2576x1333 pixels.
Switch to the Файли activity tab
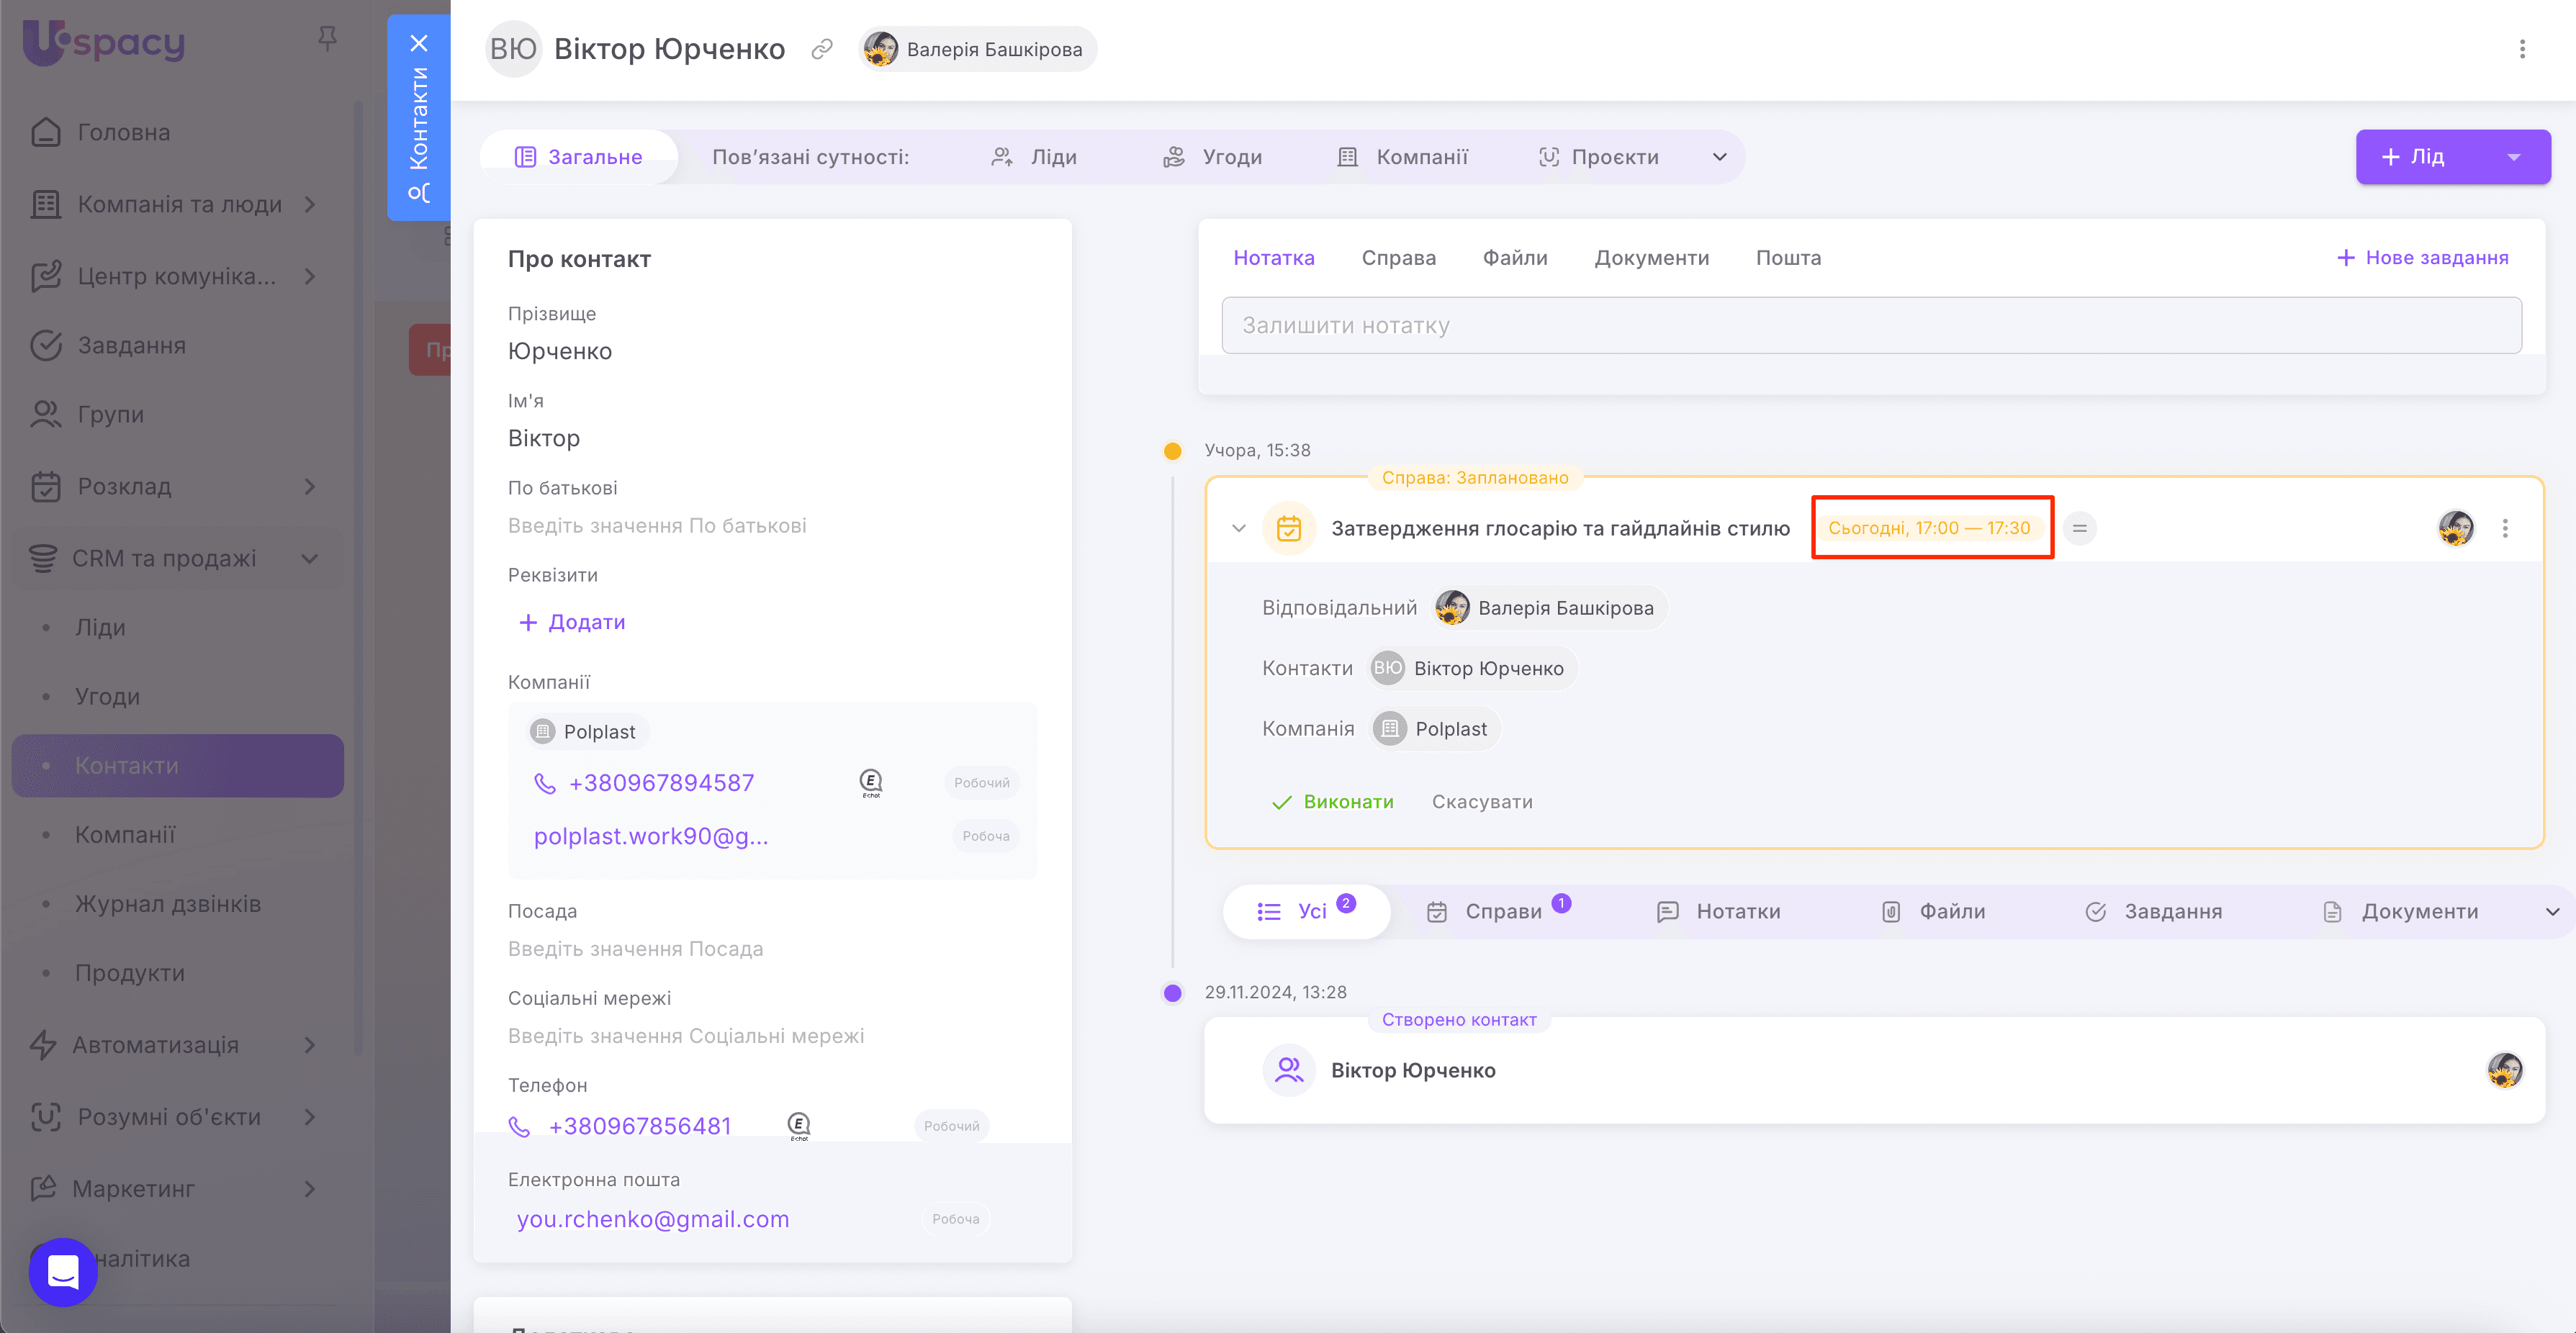(1515, 258)
